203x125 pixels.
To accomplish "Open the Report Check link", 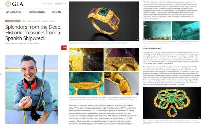I will pyautogui.click(x=47, y=4).
